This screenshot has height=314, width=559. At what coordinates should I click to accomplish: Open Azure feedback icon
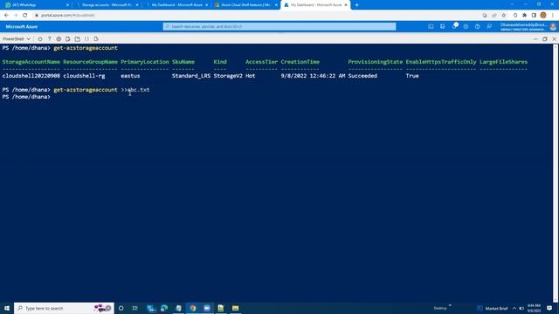coord(489,26)
